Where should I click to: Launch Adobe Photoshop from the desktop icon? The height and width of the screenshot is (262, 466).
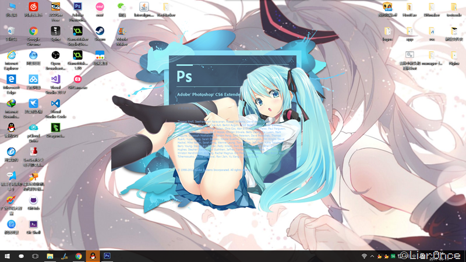tap(77, 6)
